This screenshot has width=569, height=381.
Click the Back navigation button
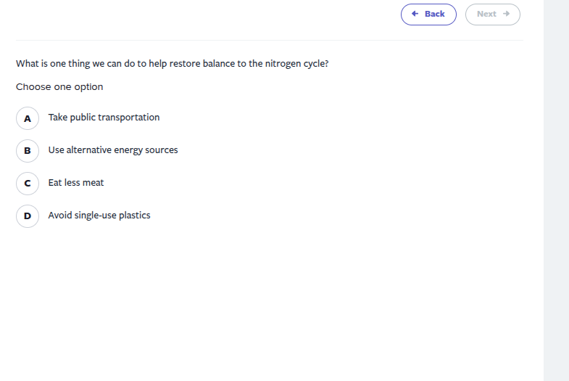tap(428, 15)
